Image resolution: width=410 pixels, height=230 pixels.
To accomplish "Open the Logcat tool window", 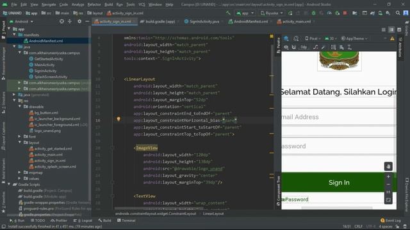I will (83, 220).
